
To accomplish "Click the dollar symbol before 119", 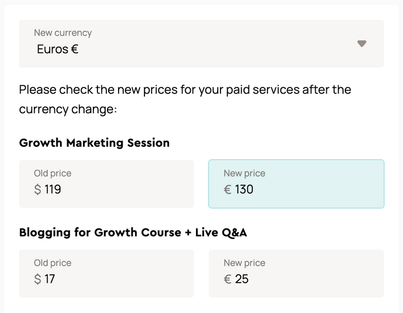I will point(38,190).
